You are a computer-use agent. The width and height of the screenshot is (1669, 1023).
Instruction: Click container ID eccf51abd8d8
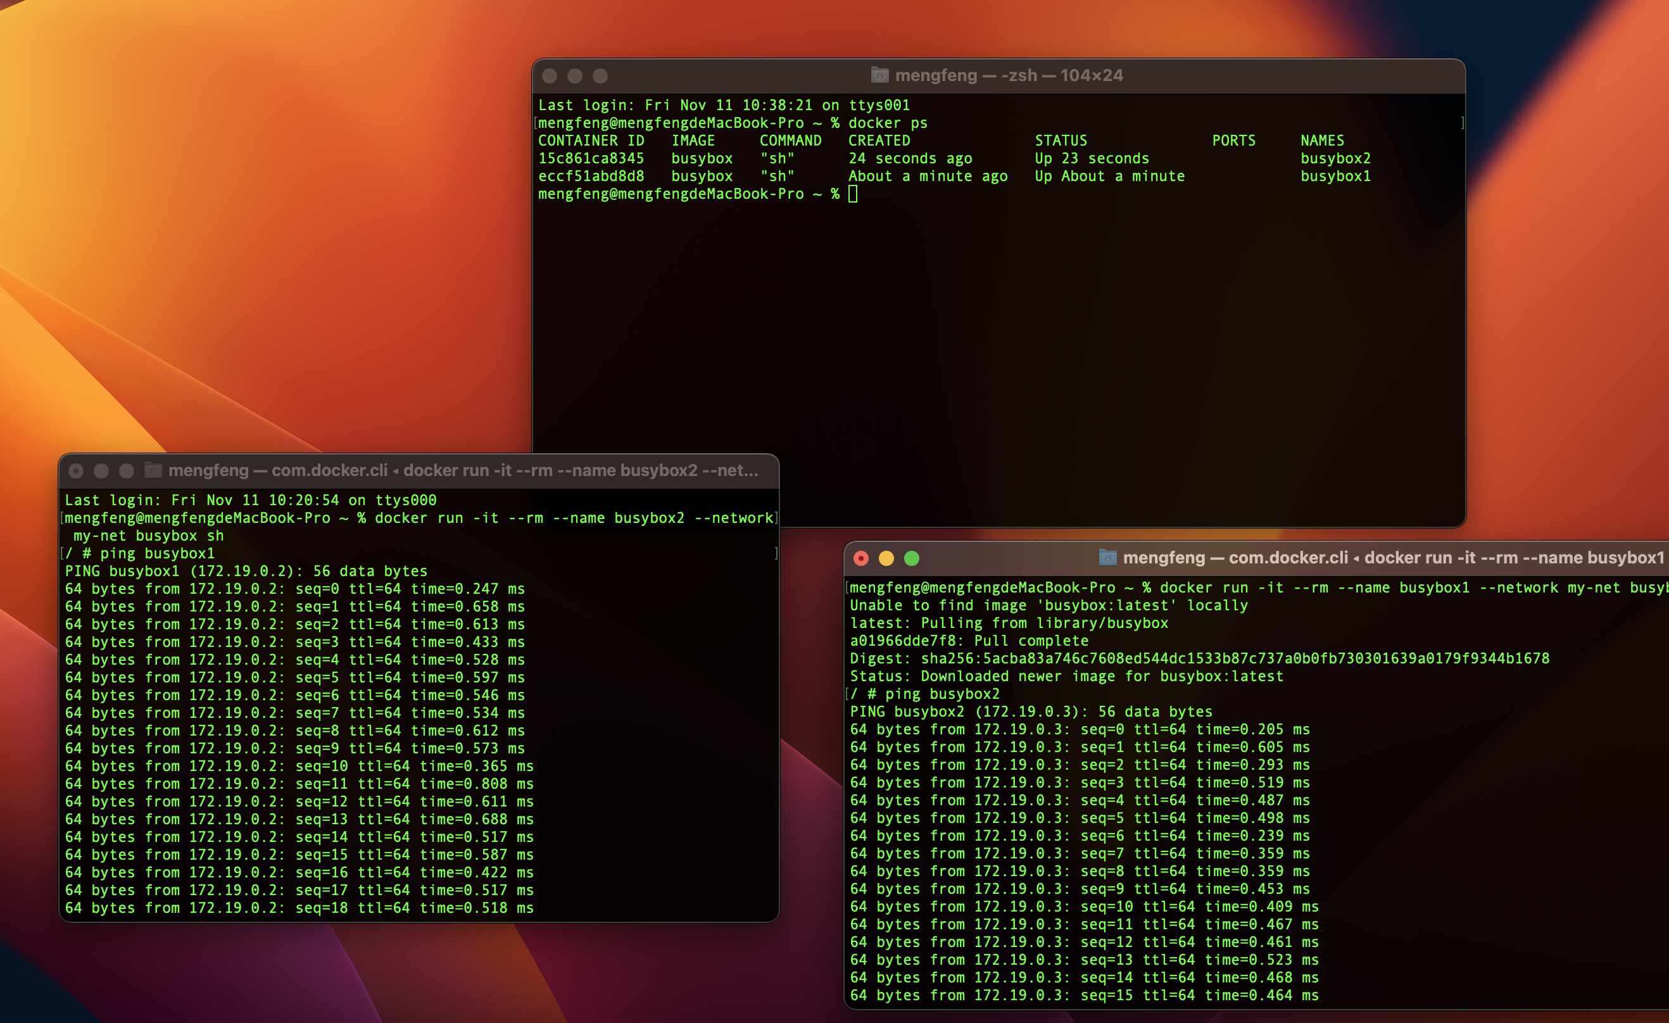(x=591, y=175)
